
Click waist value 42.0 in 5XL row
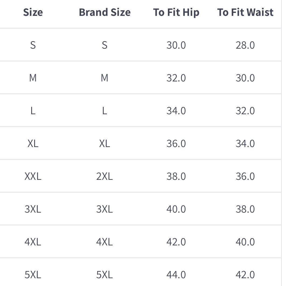coord(245,275)
